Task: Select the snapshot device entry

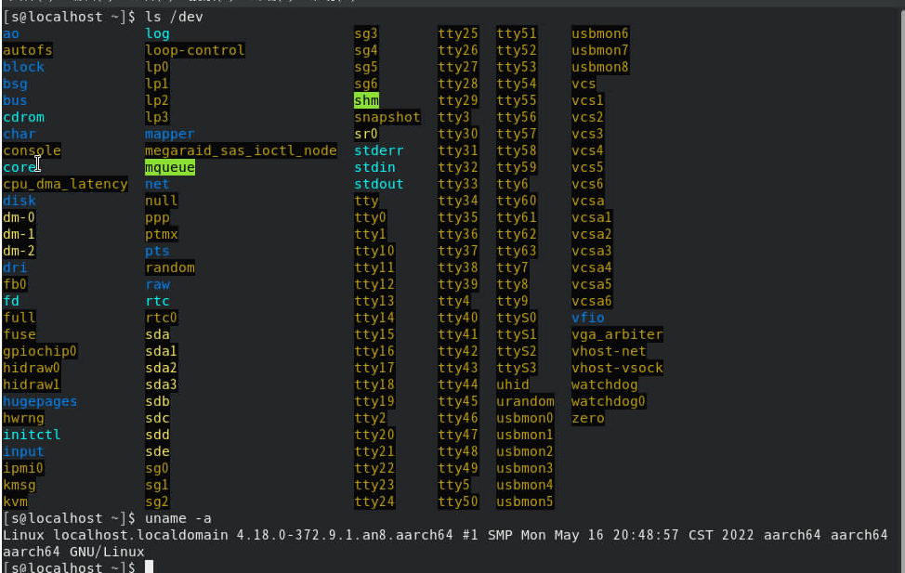Action: coord(387,117)
